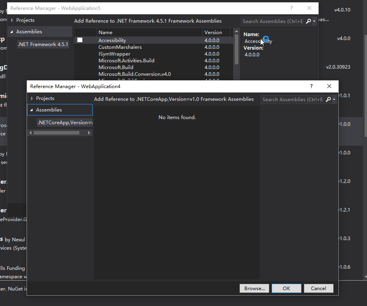The height and width of the screenshot is (306, 367).
Task: Select .NETCoreApp,Version framework tree item
Action: 65,123
